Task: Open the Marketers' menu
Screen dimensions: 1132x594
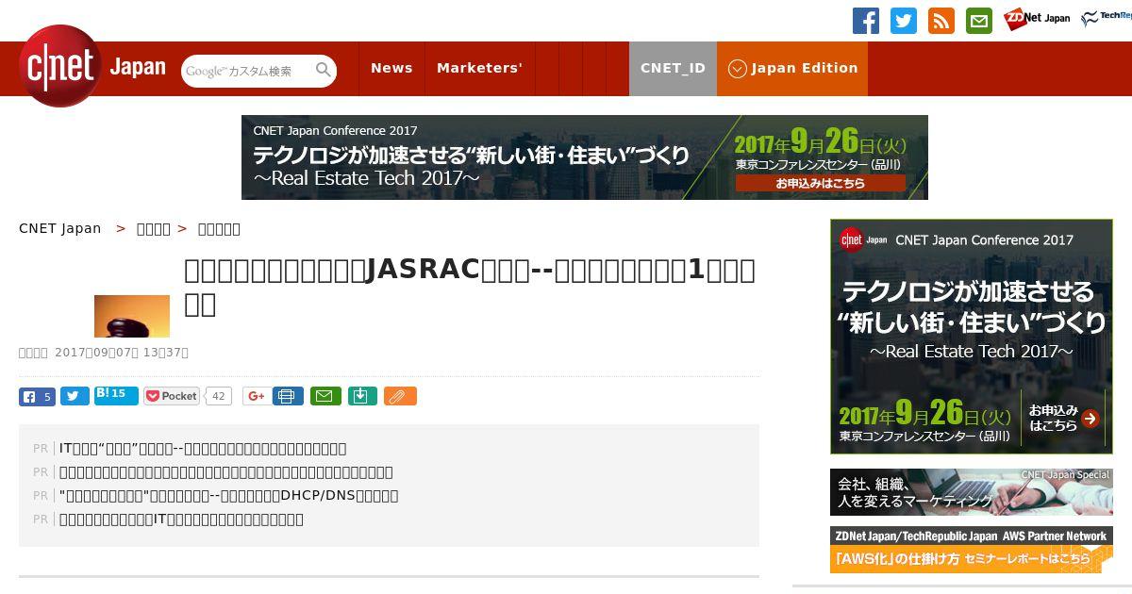Action: point(479,68)
